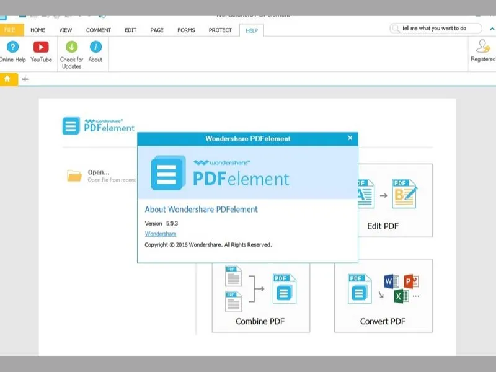Add a new tab with plus icon
The image size is (496, 372).
[x=25, y=79]
